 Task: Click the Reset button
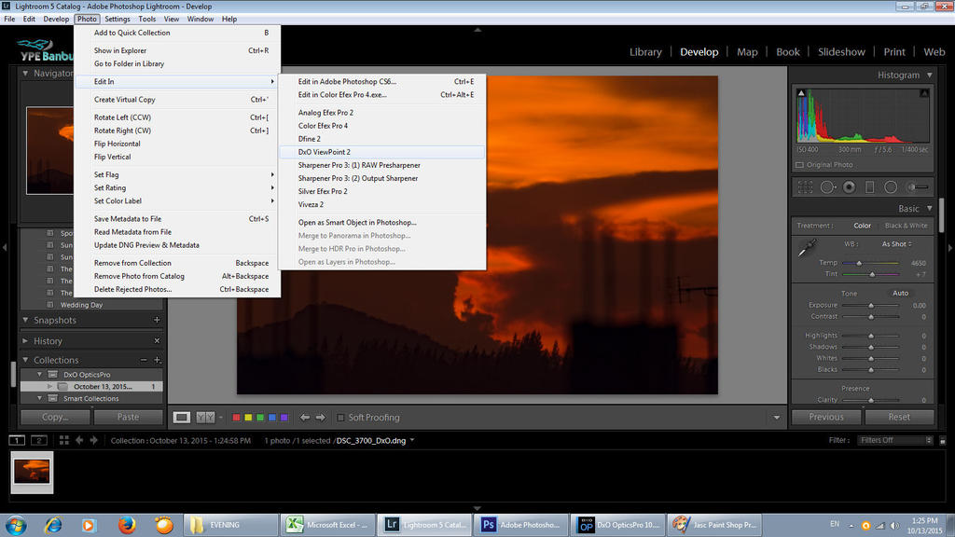[x=899, y=417]
